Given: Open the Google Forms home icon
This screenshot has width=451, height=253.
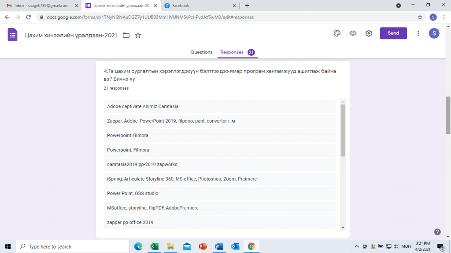Looking at the screenshot, I should (x=12, y=35).
